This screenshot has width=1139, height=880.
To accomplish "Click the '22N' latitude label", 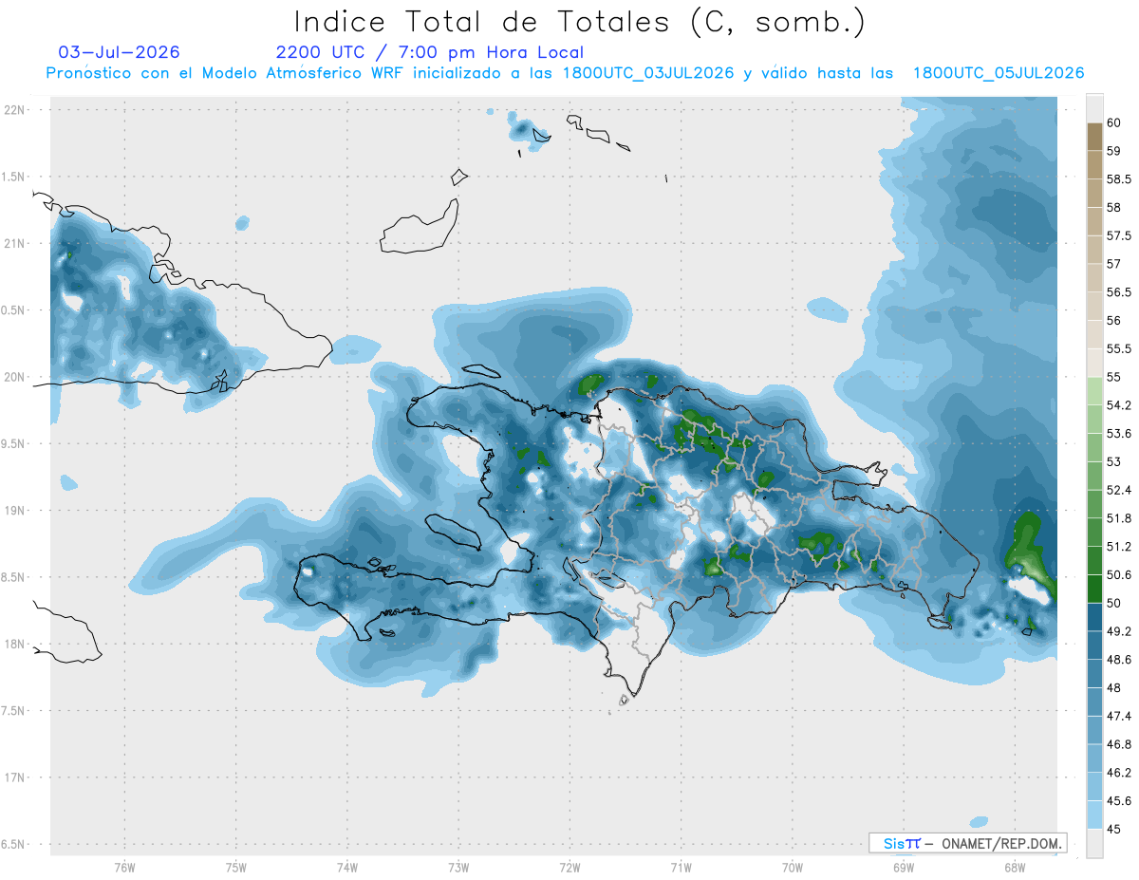I will (x=15, y=110).
